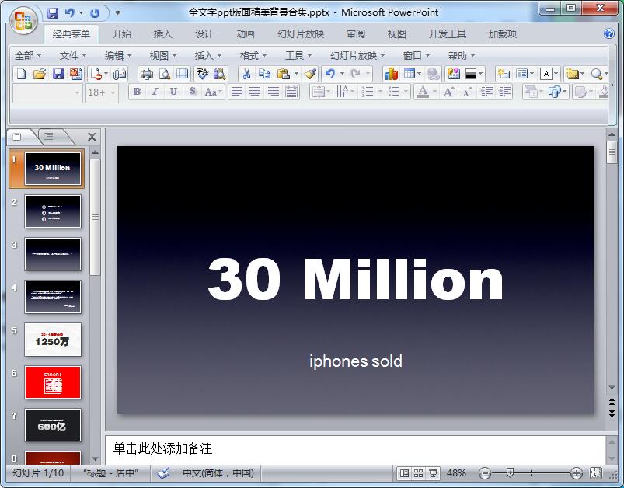624x488 pixels.
Task: Open the Change Case Aa dropdown
Action: point(213,92)
